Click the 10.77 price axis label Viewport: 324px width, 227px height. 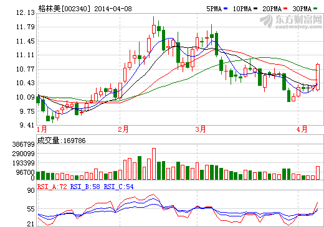(x=26, y=69)
